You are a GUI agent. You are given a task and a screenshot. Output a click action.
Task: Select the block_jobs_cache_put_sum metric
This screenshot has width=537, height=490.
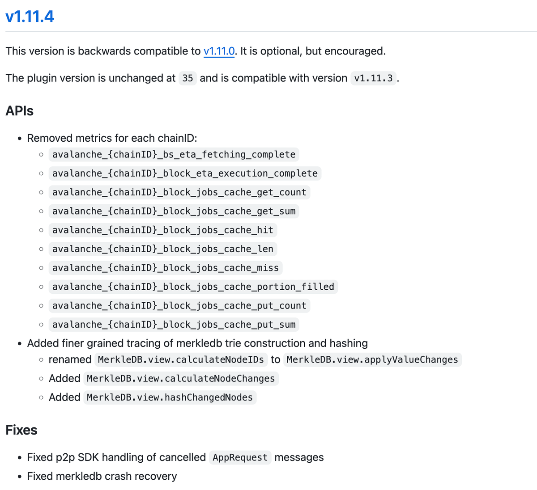pyautogui.click(x=174, y=325)
